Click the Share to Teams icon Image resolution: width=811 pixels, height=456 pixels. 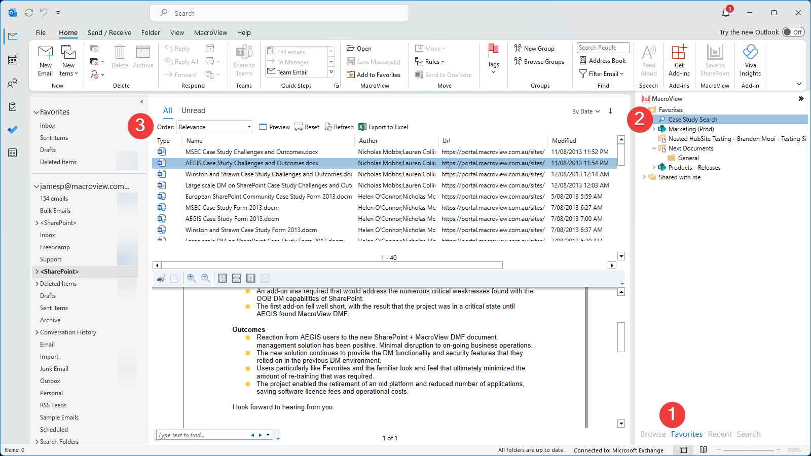tap(244, 61)
